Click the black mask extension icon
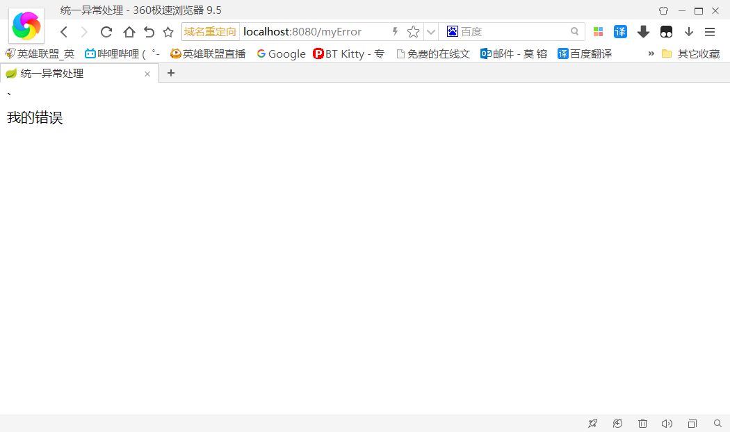 pos(666,32)
